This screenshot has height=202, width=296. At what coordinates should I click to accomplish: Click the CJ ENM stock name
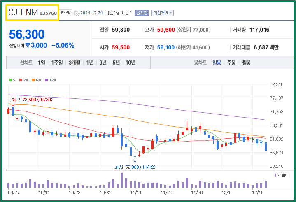point(23,12)
